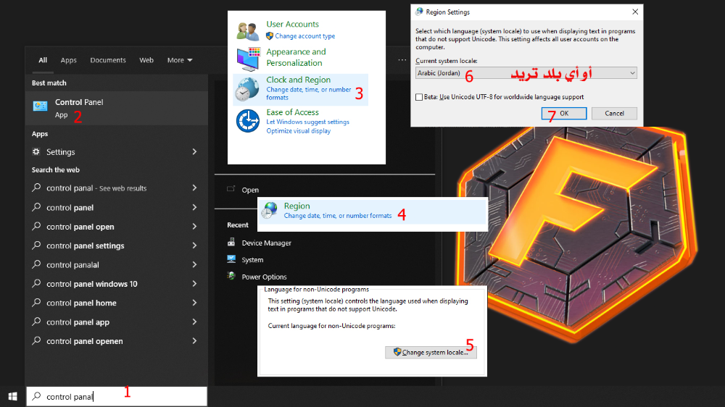Expand the Settings app result arrow

194,151
